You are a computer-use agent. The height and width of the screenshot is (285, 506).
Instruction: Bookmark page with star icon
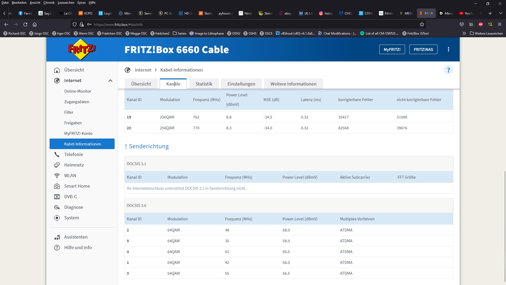click(x=422, y=25)
